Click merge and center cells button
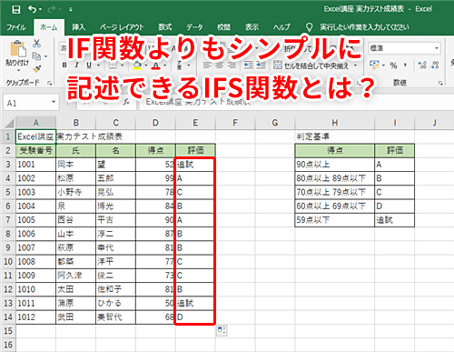The height and width of the screenshot is (352, 454). tap(311, 65)
